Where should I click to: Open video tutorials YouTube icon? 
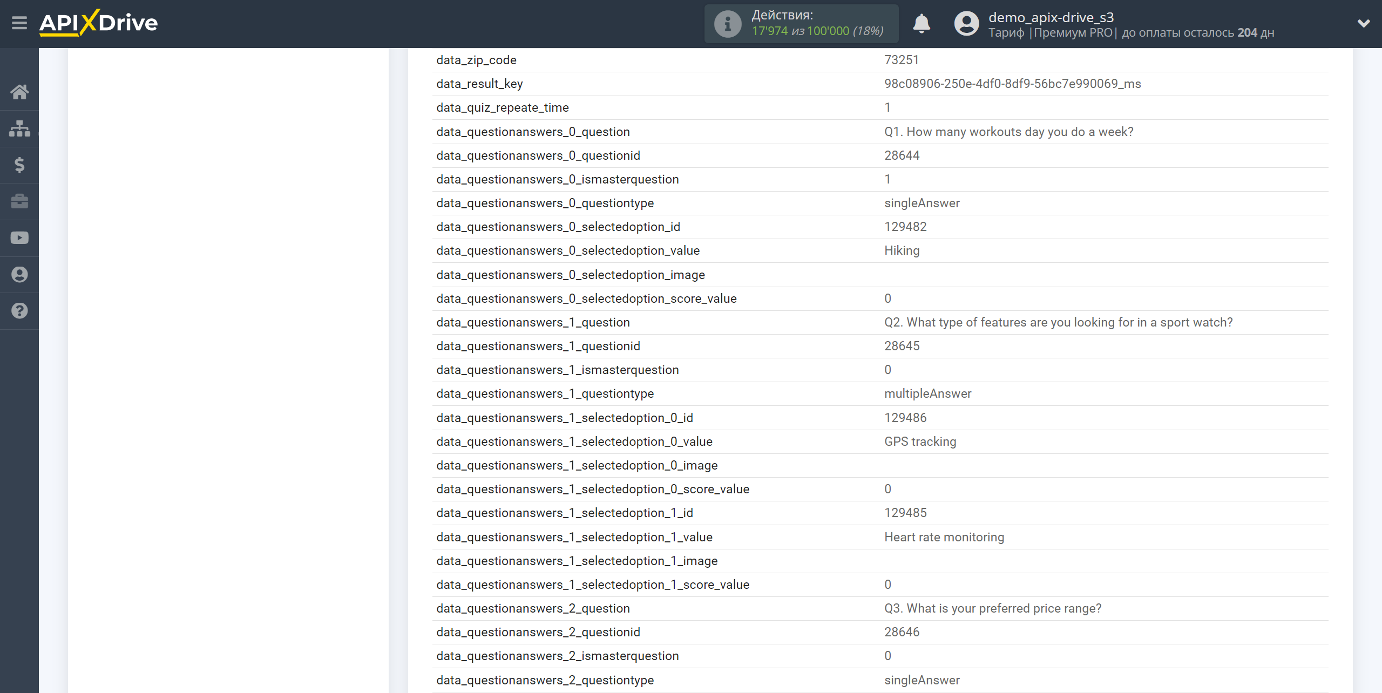coord(19,238)
